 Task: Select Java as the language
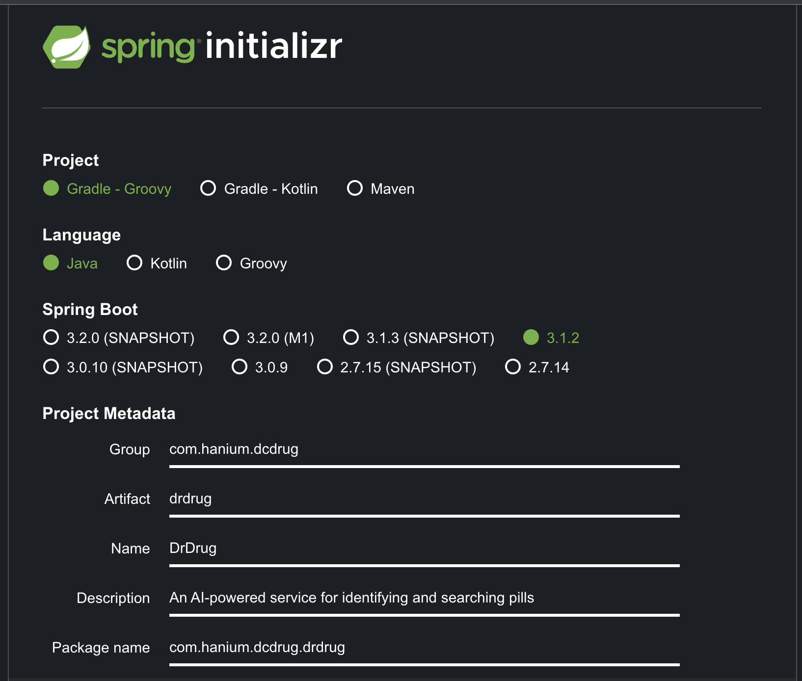70,263
